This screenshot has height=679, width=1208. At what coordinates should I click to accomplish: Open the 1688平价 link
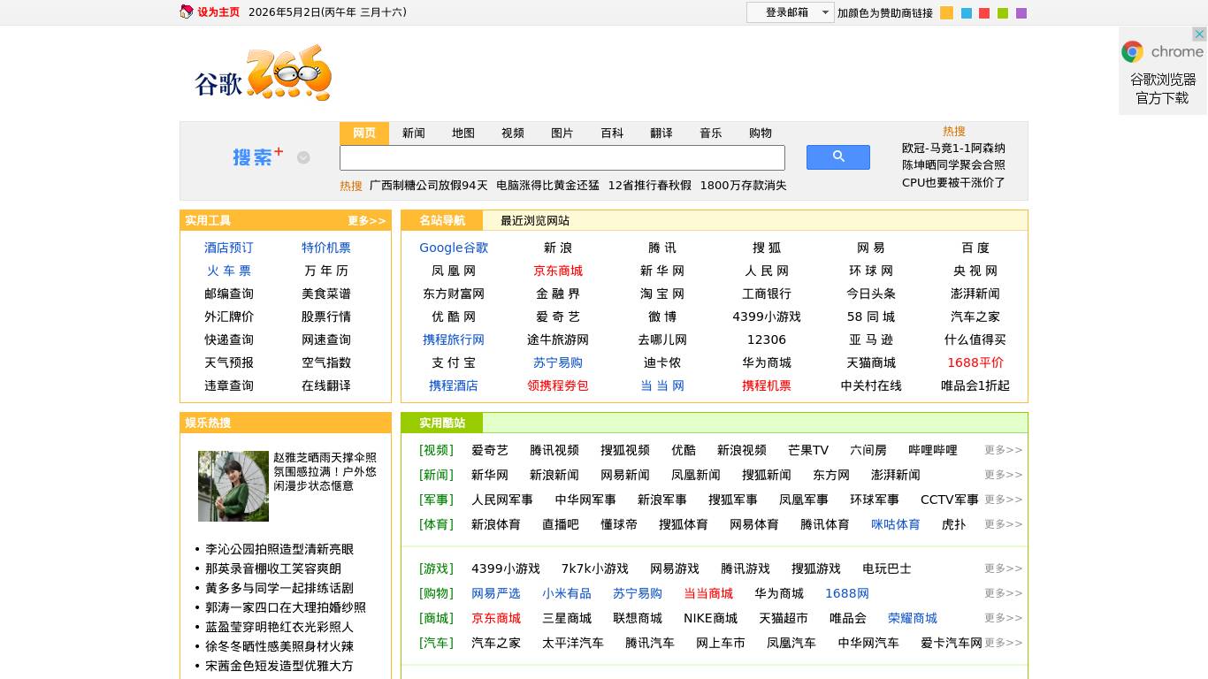(x=975, y=362)
